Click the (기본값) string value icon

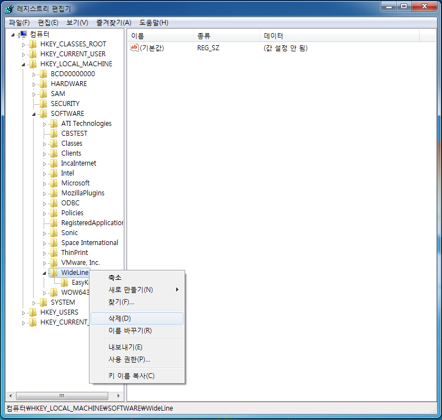coord(134,48)
